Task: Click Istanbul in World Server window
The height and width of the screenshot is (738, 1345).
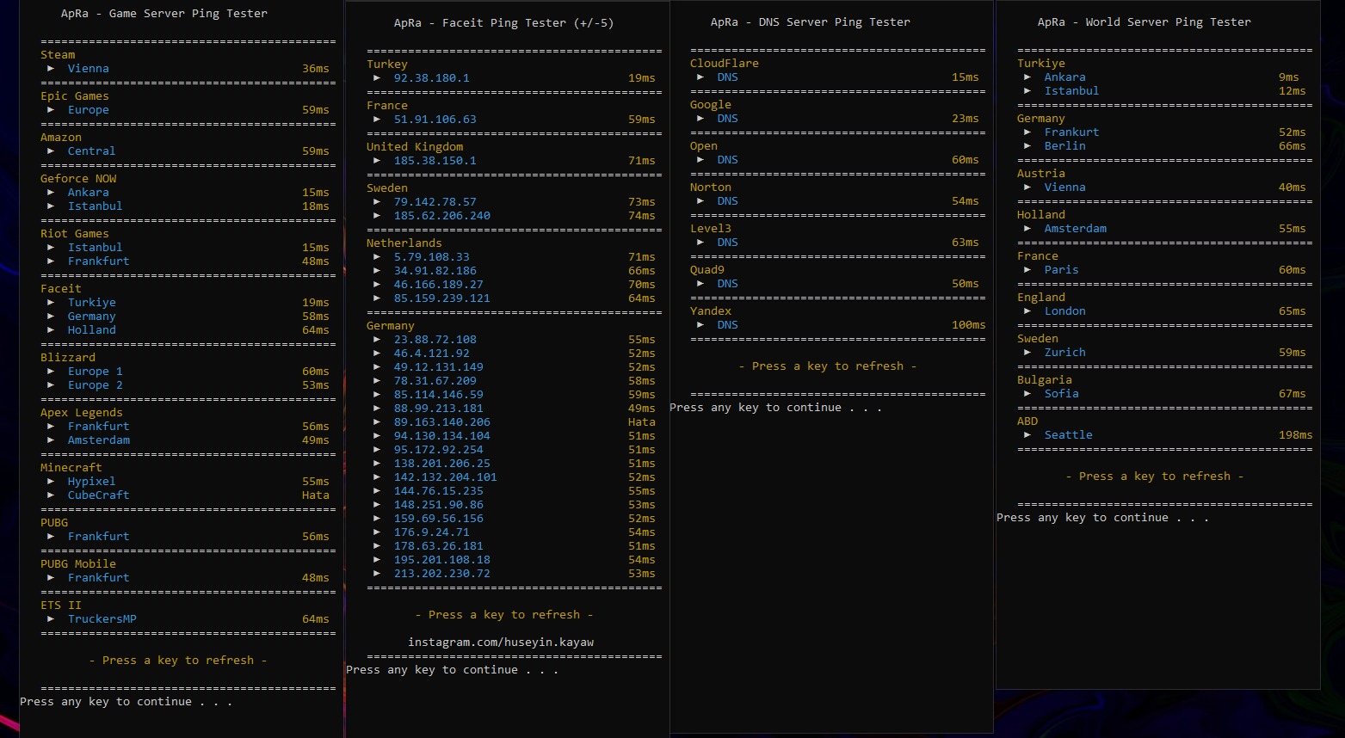Action: tap(1072, 91)
